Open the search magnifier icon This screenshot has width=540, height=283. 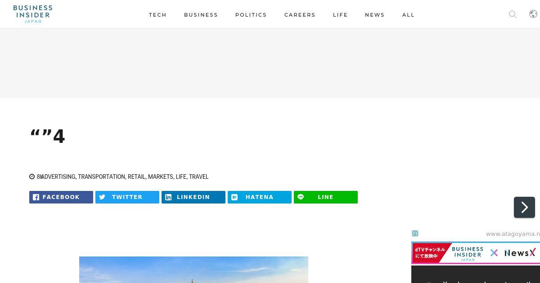(513, 14)
